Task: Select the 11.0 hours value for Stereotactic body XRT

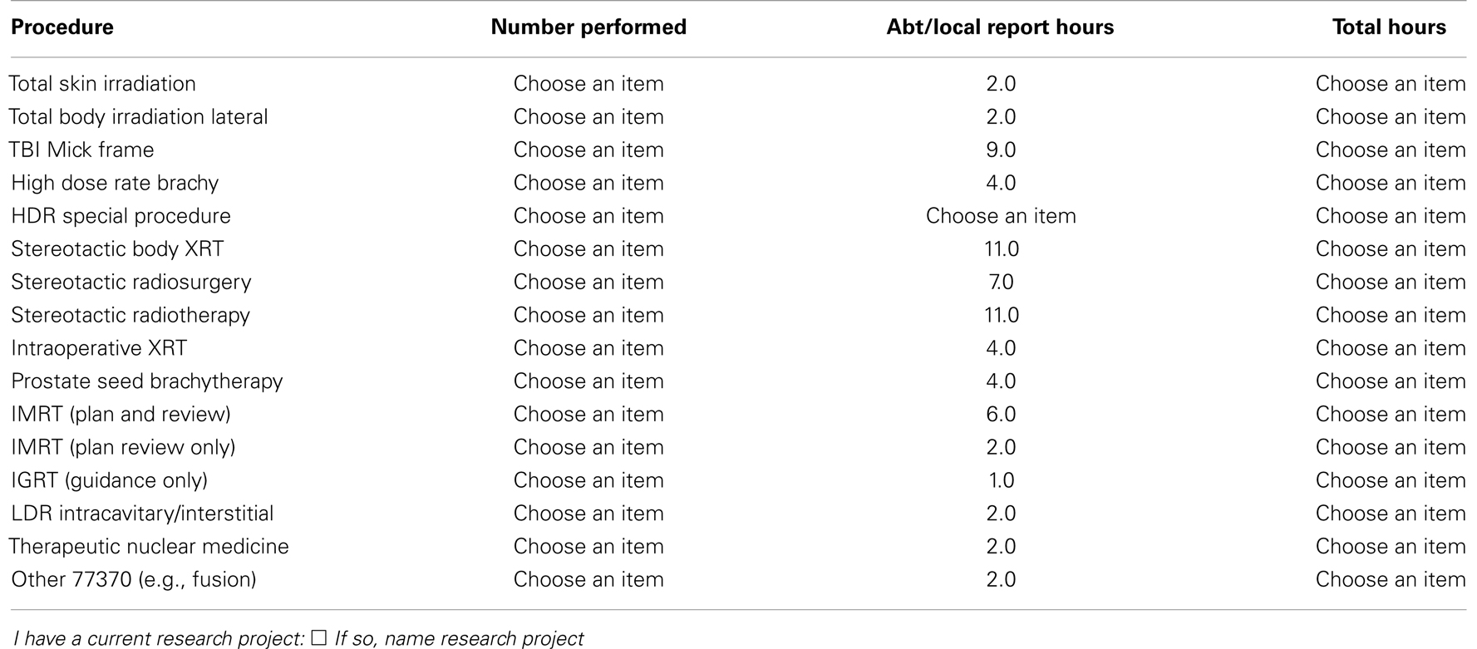Action: tap(1001, 249)
